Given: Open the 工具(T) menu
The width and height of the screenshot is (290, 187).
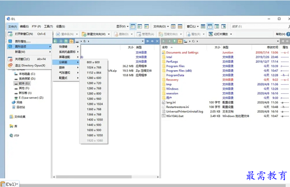Looking at the screenshot, I should coord(48,26).
